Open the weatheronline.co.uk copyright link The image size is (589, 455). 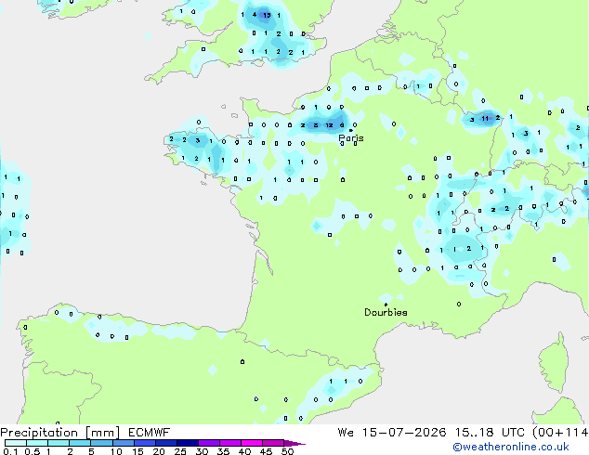tap(511, 447)
